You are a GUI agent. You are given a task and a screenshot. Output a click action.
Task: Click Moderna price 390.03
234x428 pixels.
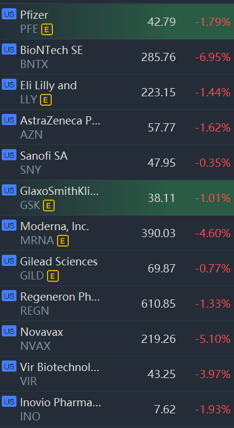pyautogui.click(x=158, y=234)
